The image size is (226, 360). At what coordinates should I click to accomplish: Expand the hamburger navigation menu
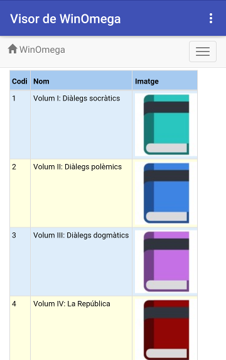[203, 52]
